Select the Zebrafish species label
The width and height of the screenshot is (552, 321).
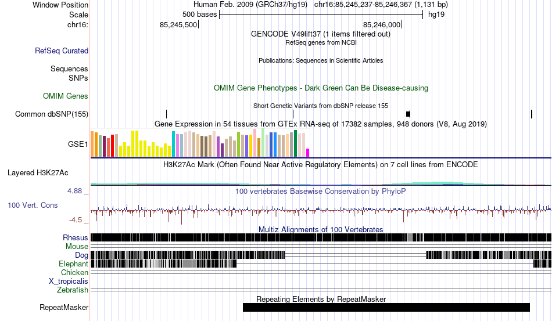tap(73, 290)
